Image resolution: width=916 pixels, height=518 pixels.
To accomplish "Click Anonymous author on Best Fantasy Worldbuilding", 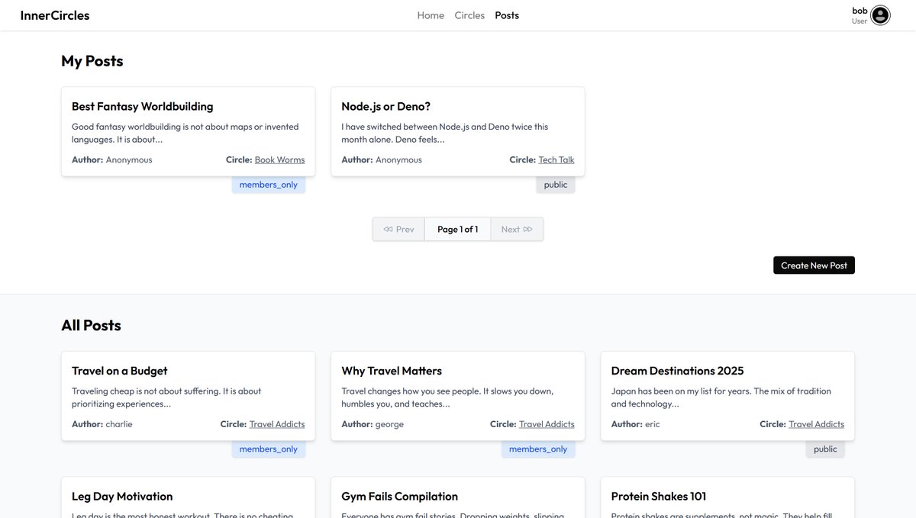I will point(129,159).
